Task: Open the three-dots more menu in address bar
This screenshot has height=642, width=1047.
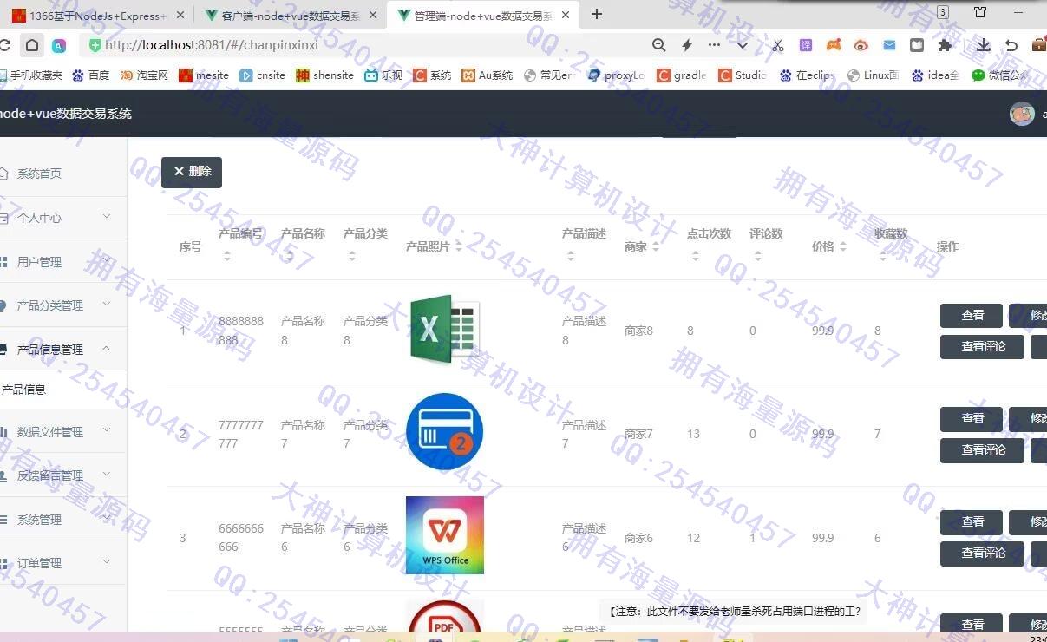Action: click(x=714, y=45)
